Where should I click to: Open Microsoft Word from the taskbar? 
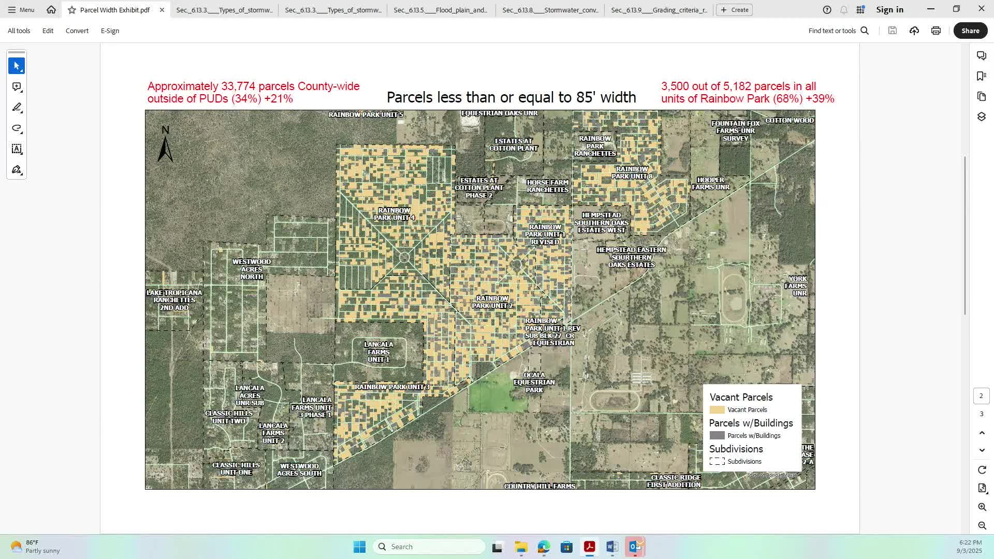[x=612, y=547]
